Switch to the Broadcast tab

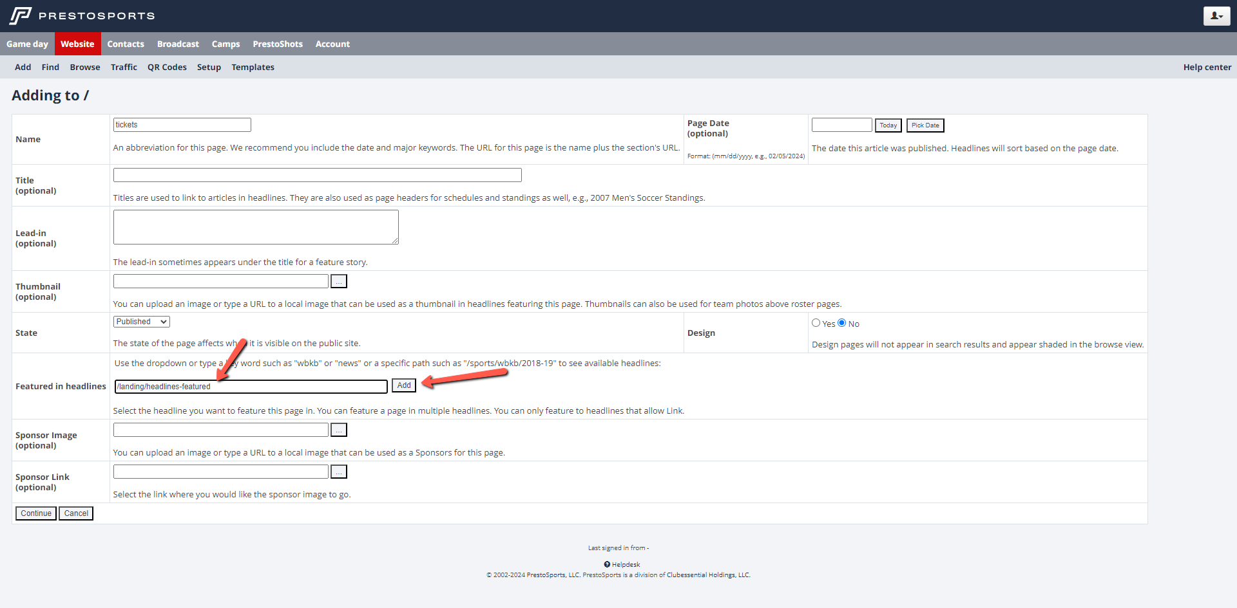click(x=178, y=44)
